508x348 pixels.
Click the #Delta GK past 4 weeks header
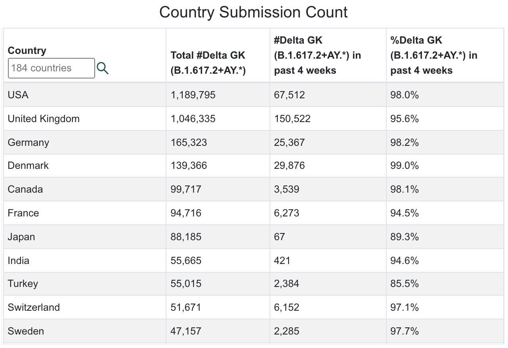pos(317,55)
